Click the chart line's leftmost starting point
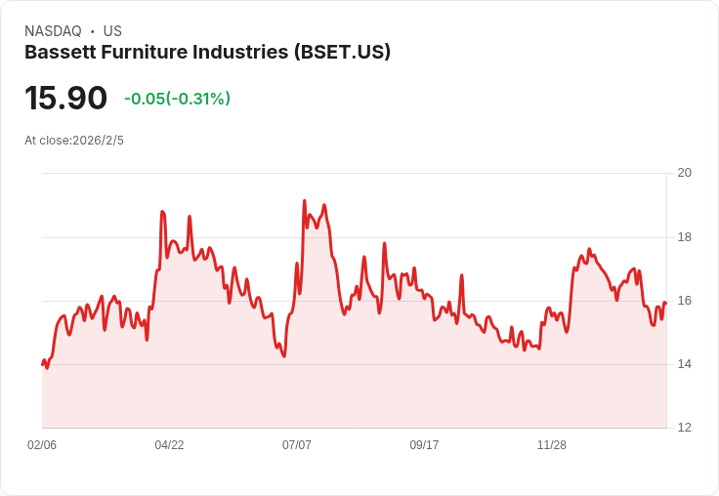Image resolution: width=719 pixels, height=496 pixels. pyautogui.click(x=43, y=364)
